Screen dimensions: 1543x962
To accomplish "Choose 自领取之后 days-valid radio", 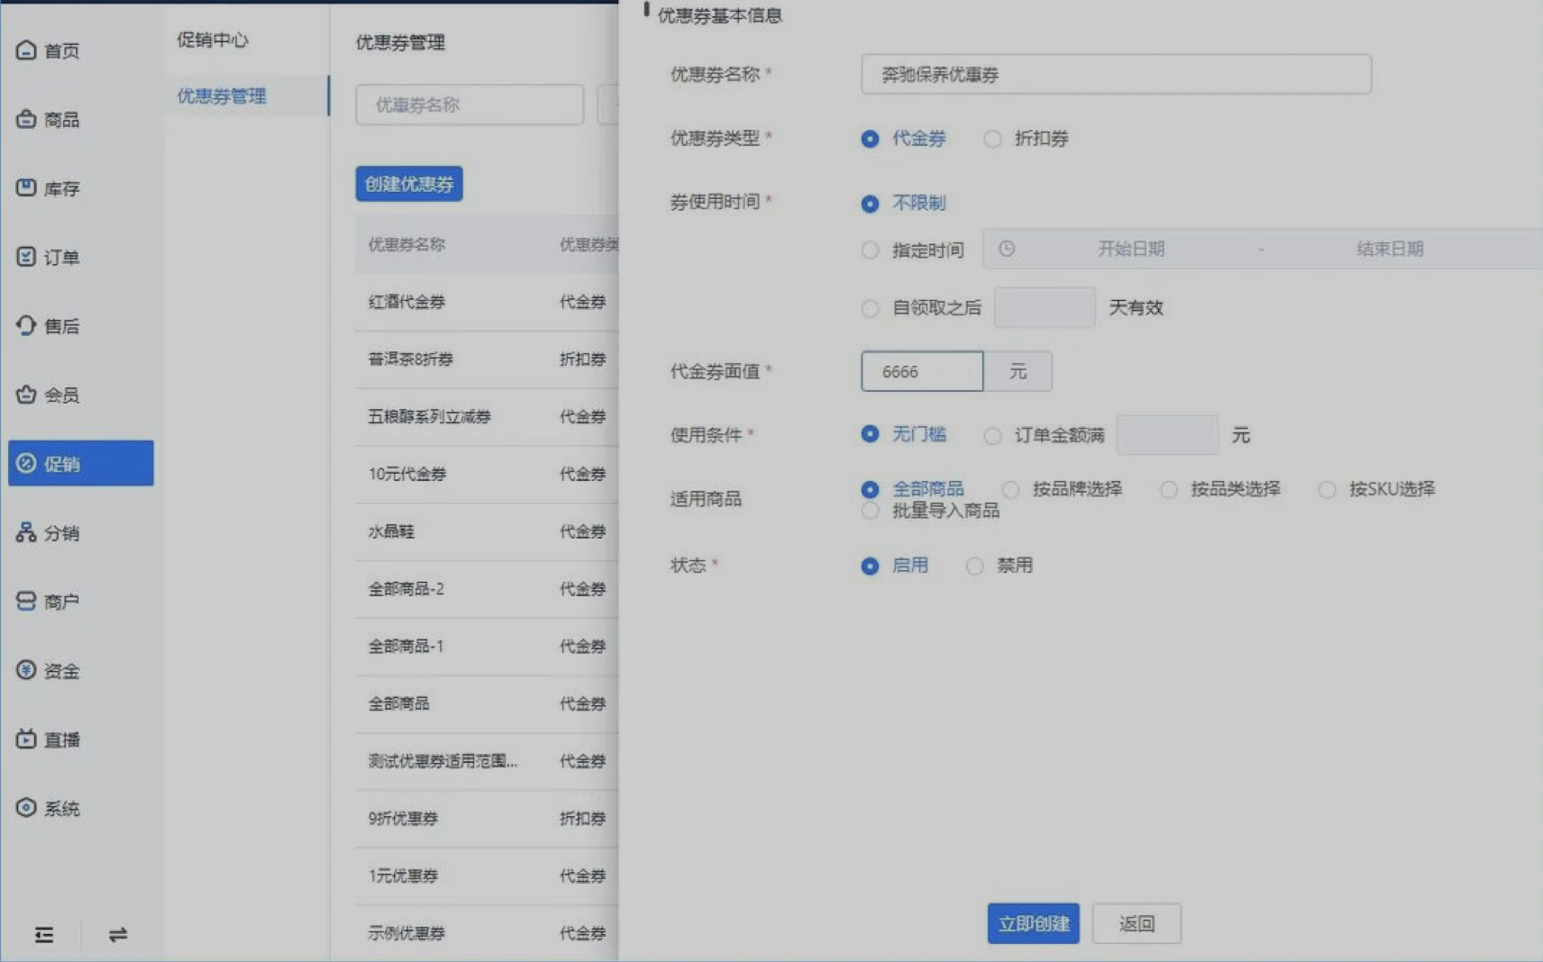I will click(870, 309).
